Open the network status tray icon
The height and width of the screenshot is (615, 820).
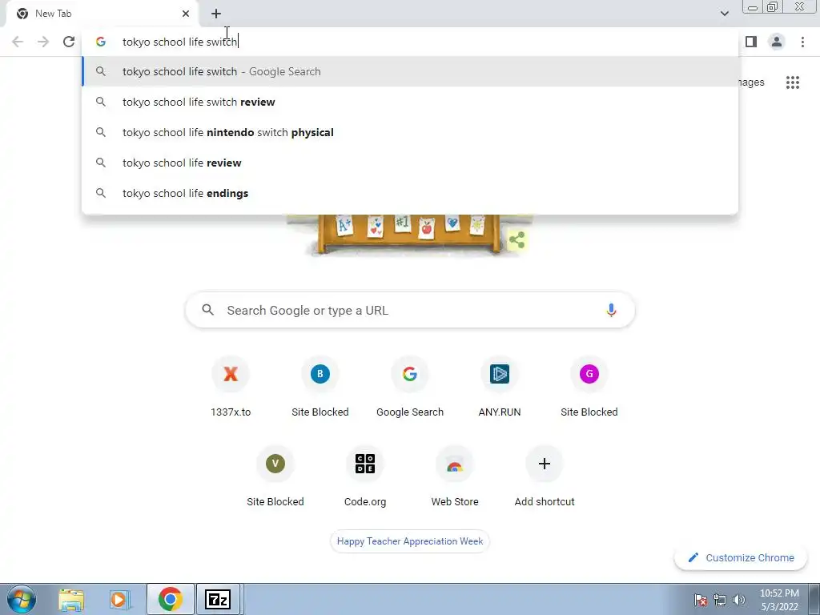(x=720, y=599)
